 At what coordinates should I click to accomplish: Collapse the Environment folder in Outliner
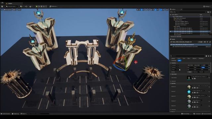coord(174,20)
